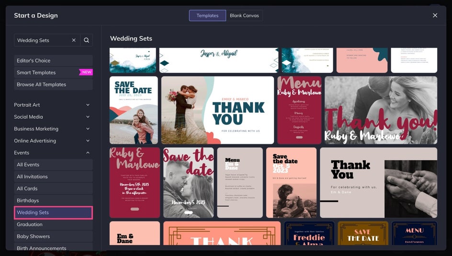Open the navy art deco Menu template
The width and height of the screenshot is (452, 256).
point(415,233)
